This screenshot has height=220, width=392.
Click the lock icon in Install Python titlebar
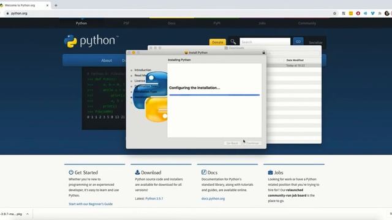tap(263, 53)
